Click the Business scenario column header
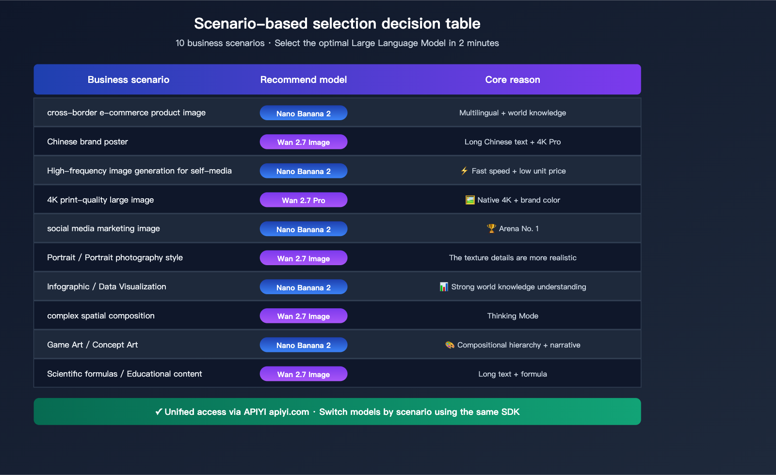This screenshot has width=776, height=475. 129,79
